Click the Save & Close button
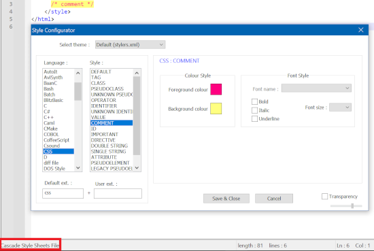 click(x=226, y=199)
